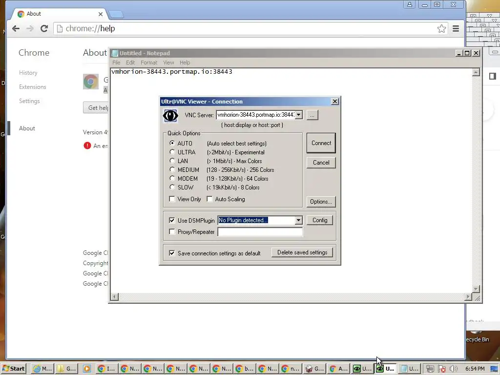Screen dimensions: 500x375
Task: Select the SLOW quick option
Action: pyautogui.click(x=172, y=187)
